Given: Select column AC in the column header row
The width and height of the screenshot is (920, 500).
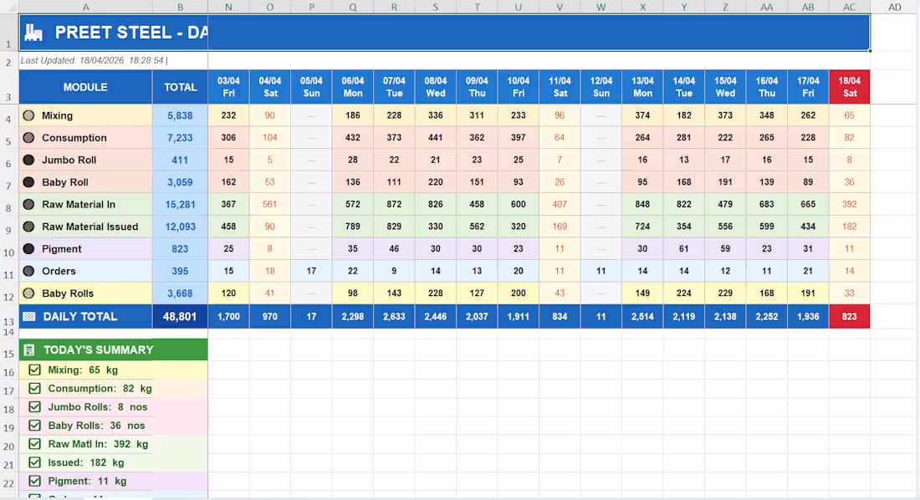Looking at the screenshot, I should (x=850, y=7).
